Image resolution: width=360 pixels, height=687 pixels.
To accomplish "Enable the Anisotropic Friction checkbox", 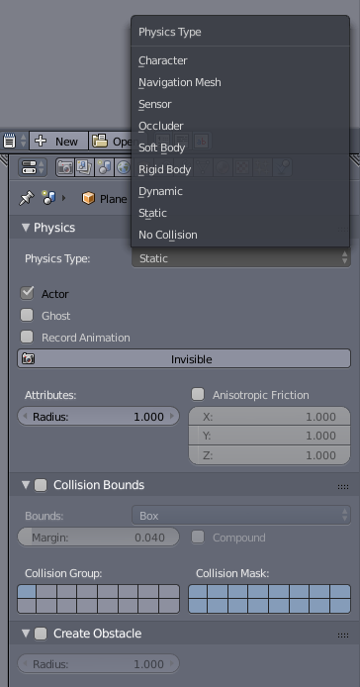I will 198,394.
